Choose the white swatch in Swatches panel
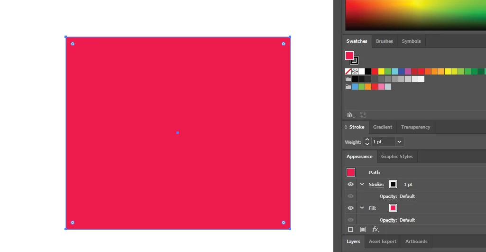 pyautogui.click(x=361, y=71)
